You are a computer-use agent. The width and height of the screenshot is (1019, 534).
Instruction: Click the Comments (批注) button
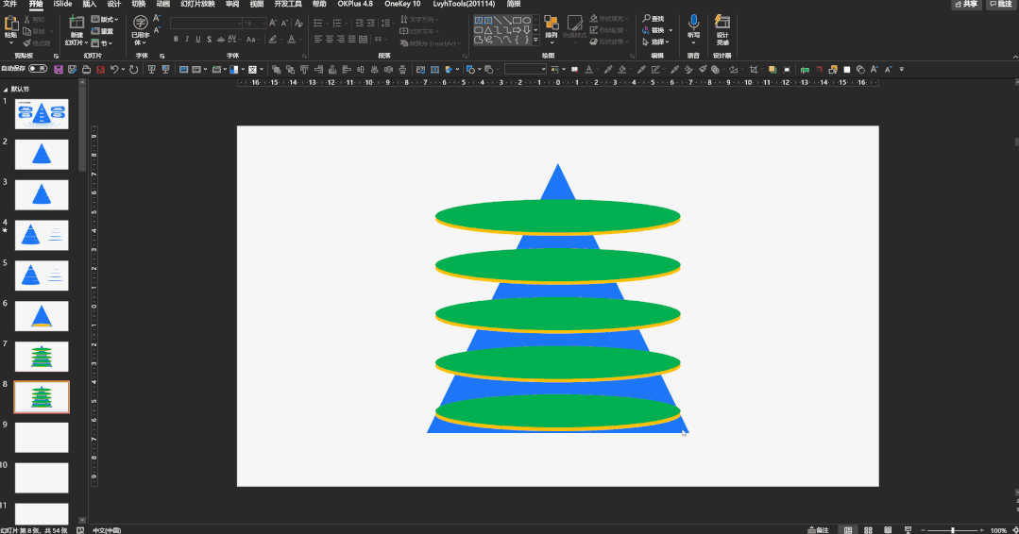999,5
